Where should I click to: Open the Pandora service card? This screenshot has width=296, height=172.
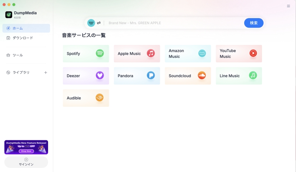coord(137,76)
